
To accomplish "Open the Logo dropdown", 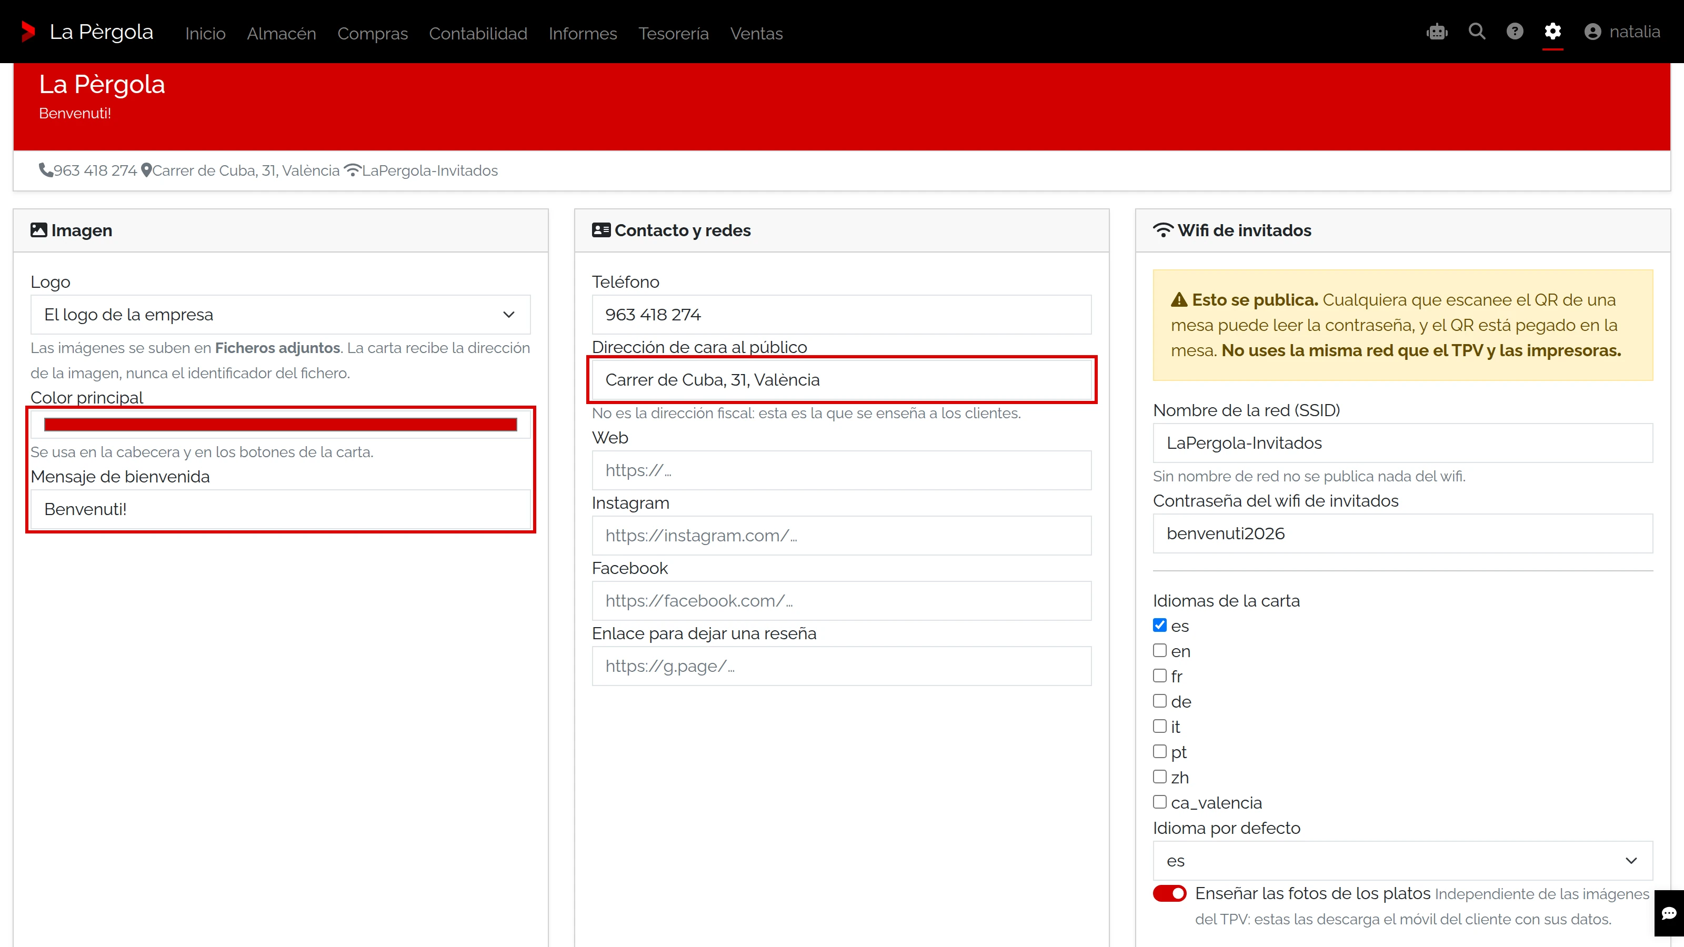I will (x=280, y=315).
